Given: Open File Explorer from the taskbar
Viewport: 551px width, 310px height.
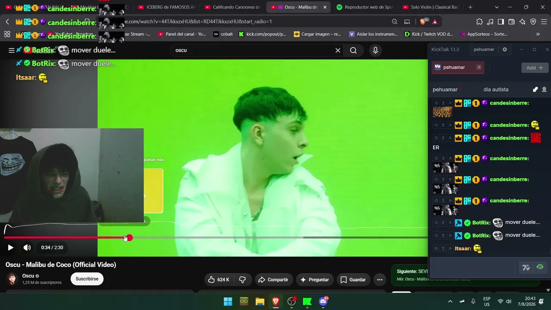Looking at the screenshot, I should (x=260, y=301).
